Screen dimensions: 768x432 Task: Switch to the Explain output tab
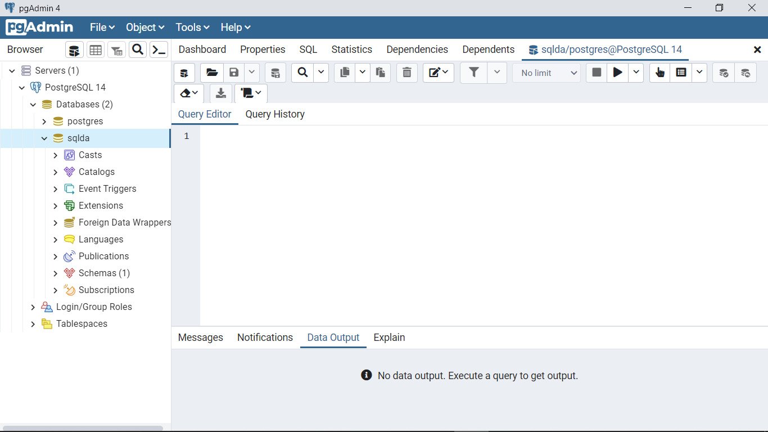389,337
